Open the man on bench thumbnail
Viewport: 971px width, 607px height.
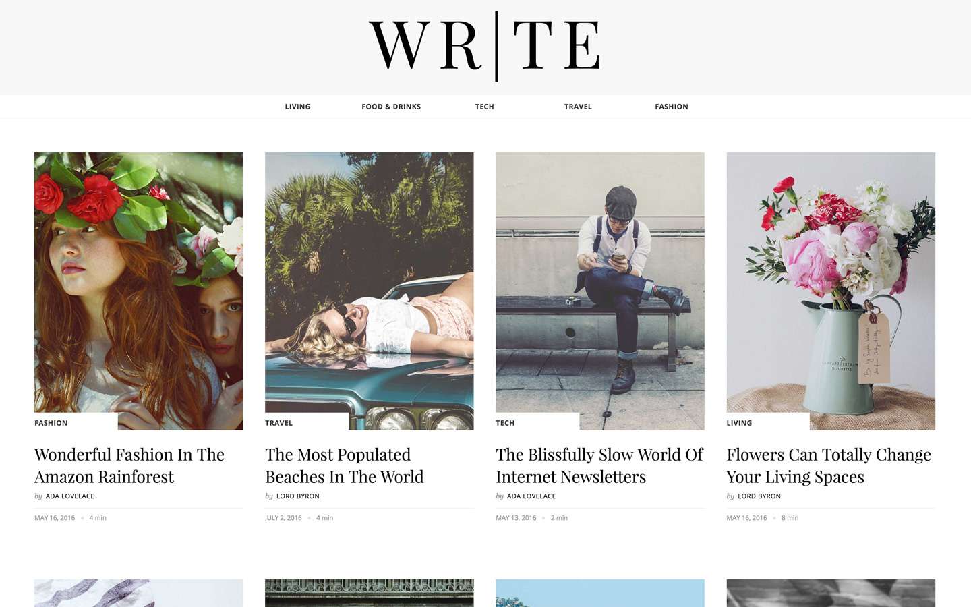[x=600, y=291]
